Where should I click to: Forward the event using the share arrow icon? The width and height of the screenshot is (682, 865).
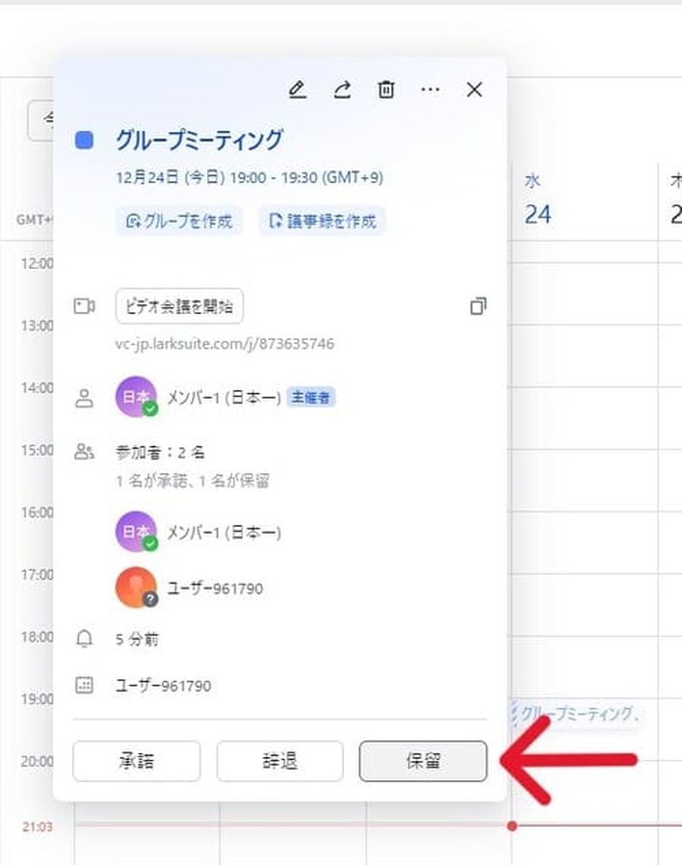point(342,89)
